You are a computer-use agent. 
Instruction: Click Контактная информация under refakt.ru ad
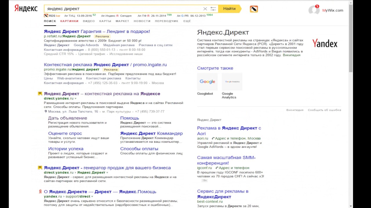pyautogui.click(x=64, y=50)
